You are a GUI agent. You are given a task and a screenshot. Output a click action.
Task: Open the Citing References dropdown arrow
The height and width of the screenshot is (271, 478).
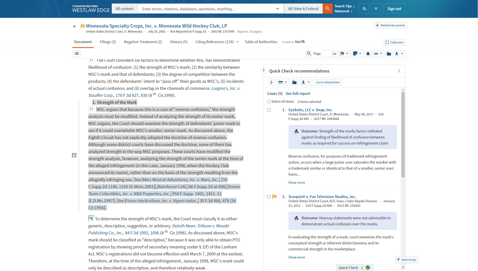(x=237, y=42)
